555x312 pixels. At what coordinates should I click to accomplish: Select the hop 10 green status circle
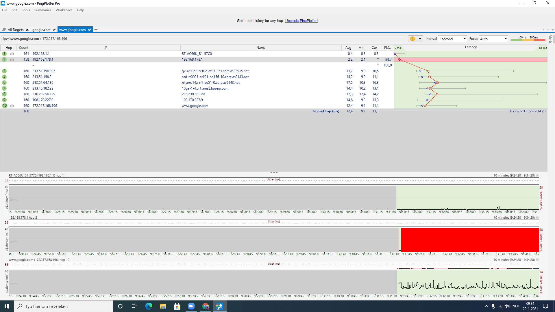[x=5, y=106]
